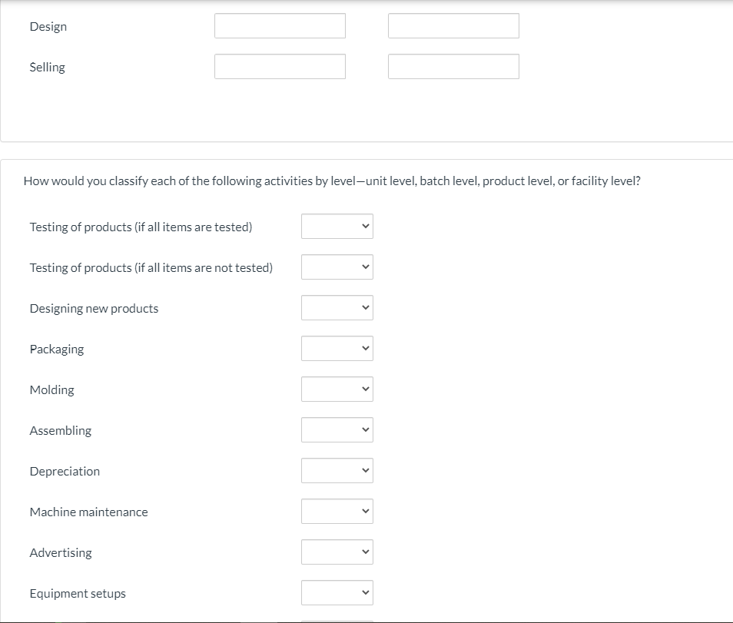Click the Design row label

click(x=48, y=26)
